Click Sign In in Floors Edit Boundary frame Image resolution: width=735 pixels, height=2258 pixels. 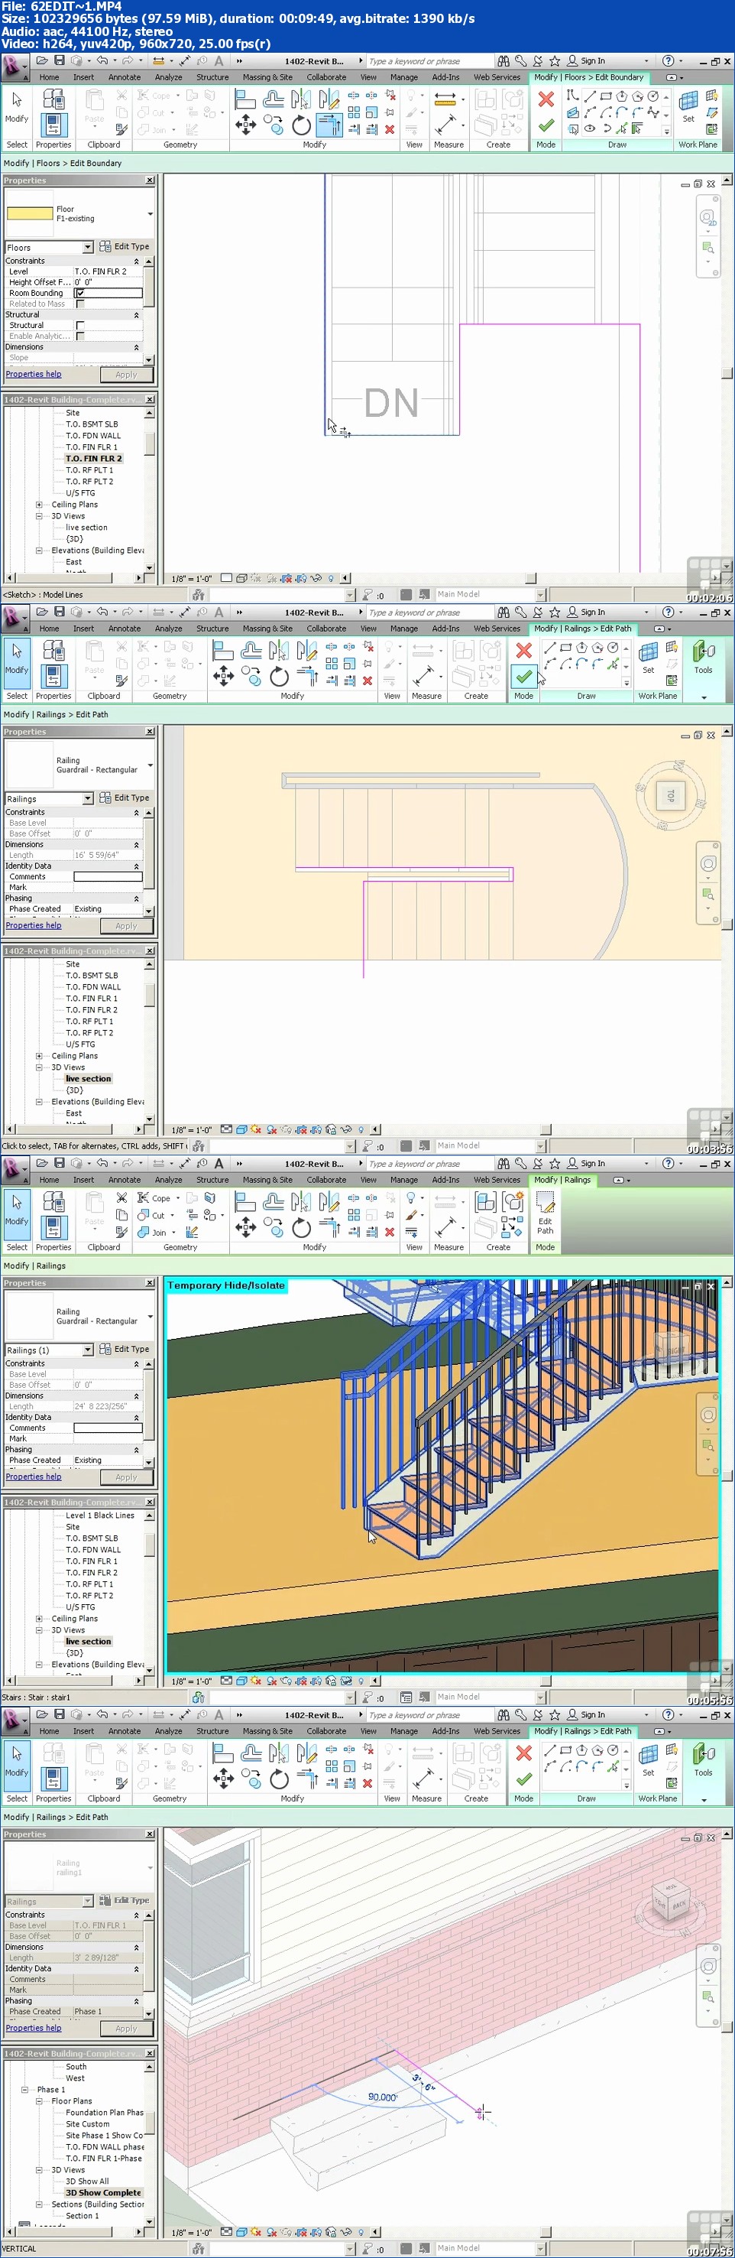click(586, 61)
